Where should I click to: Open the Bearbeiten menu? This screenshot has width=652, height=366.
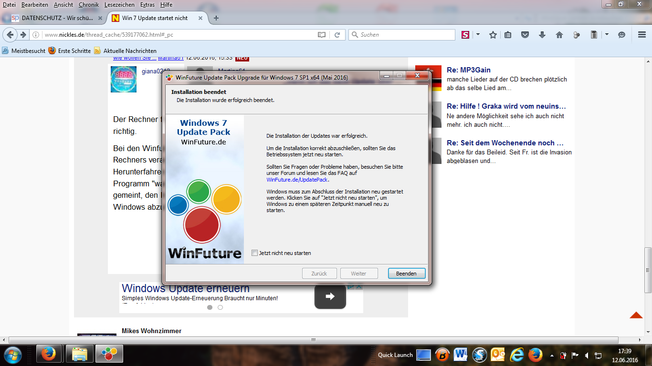[35, 5]
